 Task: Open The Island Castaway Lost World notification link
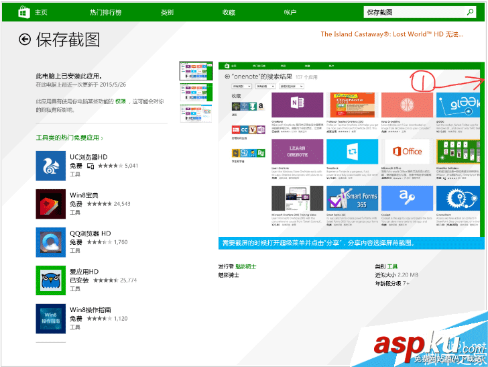pyautogui.click(x=392, y=34)
